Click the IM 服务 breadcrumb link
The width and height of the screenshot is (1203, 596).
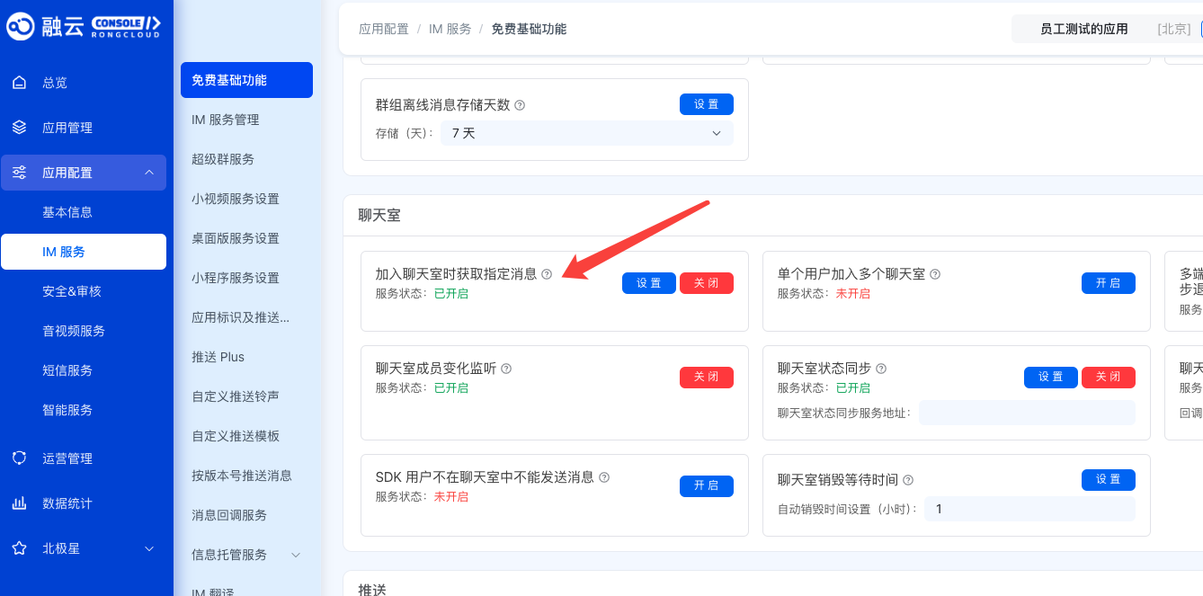(x=450, y=29)
